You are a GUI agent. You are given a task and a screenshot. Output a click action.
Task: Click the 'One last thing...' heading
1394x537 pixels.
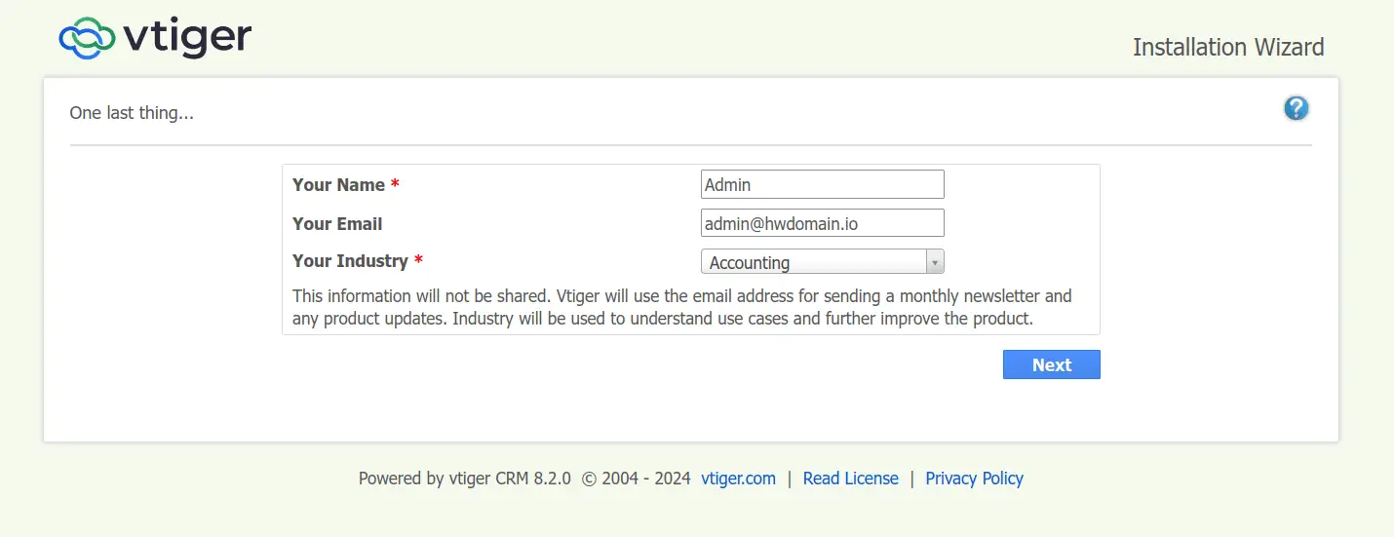coord(132,113)
